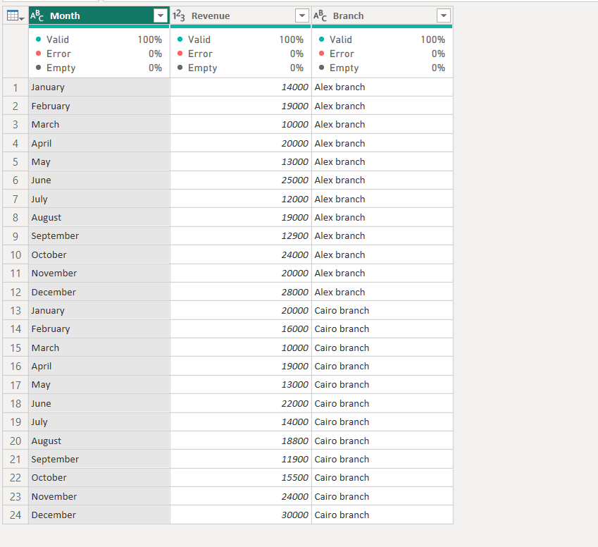Click the October cell in row 10
Image resolution: width=598 pixels, height=547 pixels.
(99, 254)
